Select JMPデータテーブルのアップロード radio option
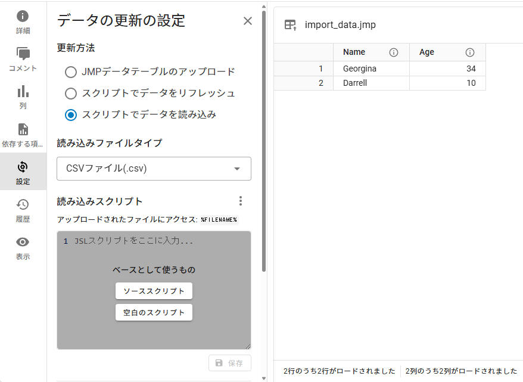The height and width of the screenshot is (382, 523). [71, 72]
